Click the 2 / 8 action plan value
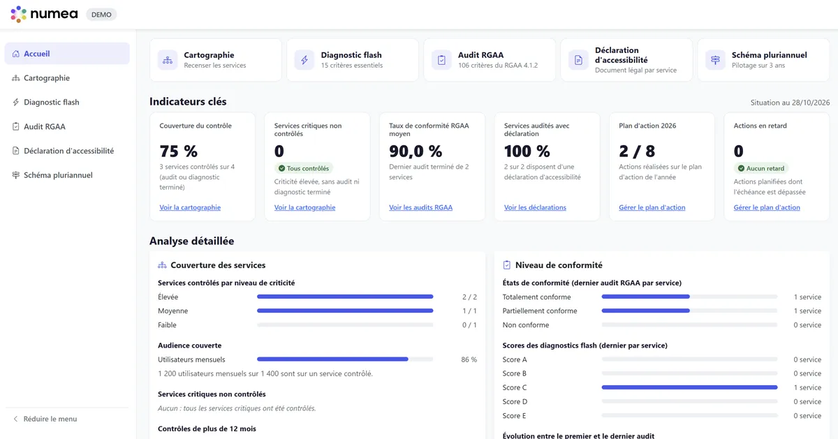This screenshot has height=439, width=838. pyautogui.click(x=637, y=151)
